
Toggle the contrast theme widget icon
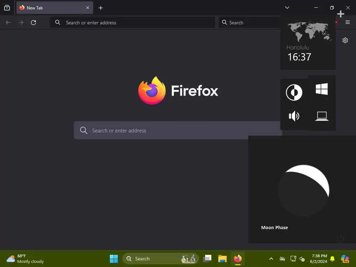pos(294,92)
